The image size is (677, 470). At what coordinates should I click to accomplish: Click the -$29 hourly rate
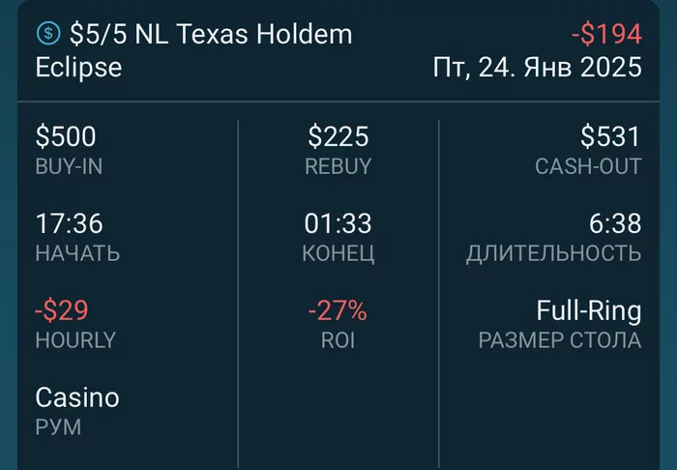(61, 311)
